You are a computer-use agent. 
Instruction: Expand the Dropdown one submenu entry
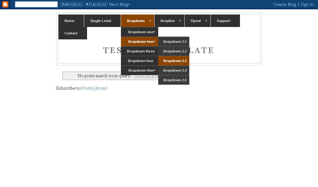click(140, 32)
